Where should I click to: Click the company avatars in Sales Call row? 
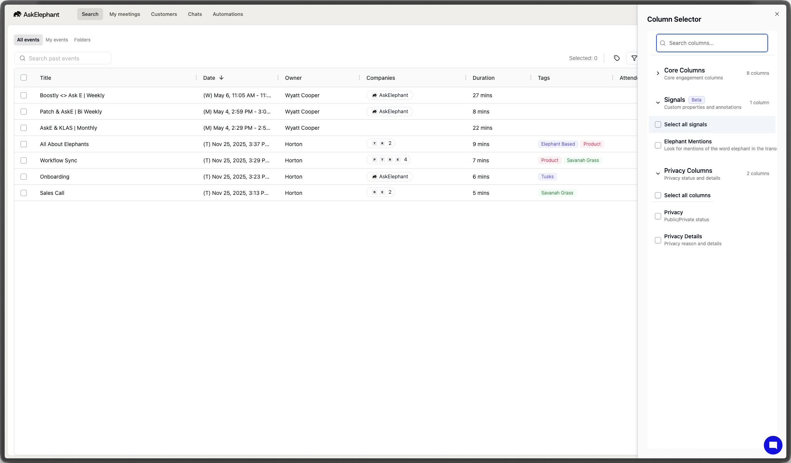click(x=381, y=192)
